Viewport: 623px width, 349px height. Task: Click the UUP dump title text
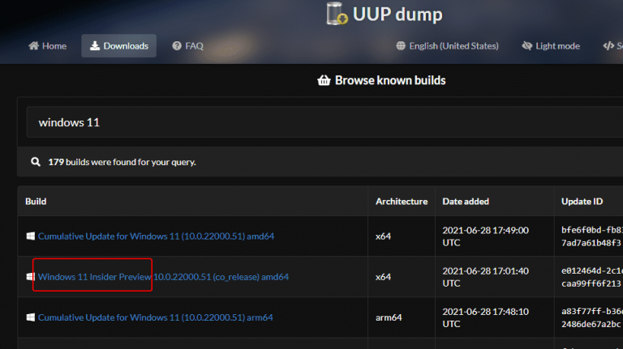(x=397, y=15)
